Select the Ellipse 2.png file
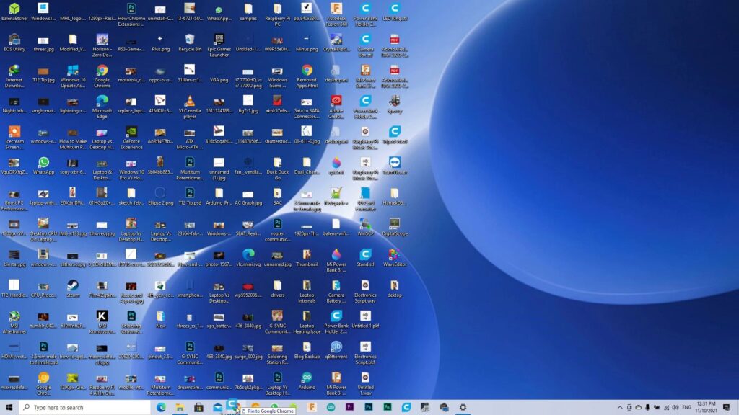 (160, 197)
